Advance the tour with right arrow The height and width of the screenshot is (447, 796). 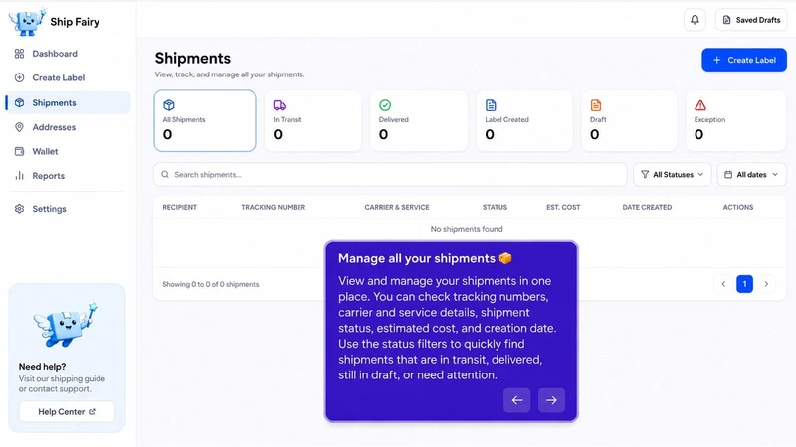coord(551,400)
